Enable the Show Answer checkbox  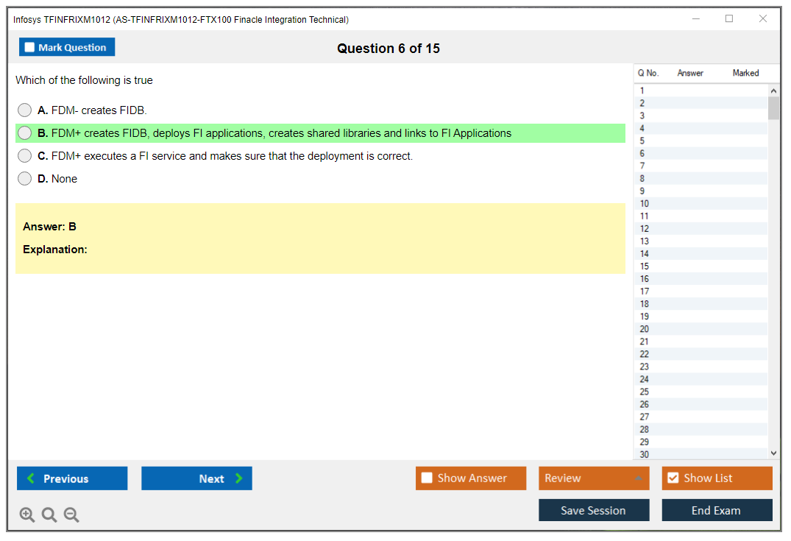coord(427,478)
